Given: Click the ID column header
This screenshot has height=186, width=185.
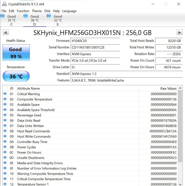Looking at the screenshot, I should point(12,88).
